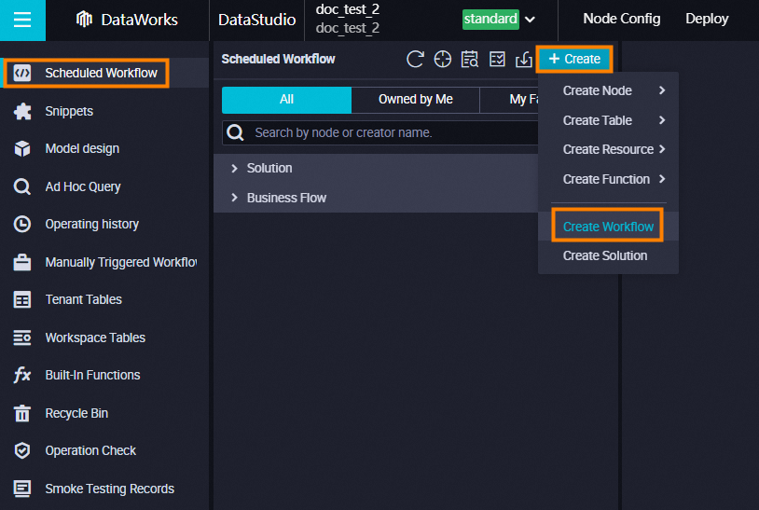
Task: Open Model design in the sidebar
Action: [82, 148]
